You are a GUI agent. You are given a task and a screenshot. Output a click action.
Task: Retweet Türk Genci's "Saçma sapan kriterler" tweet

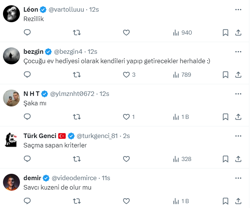tap(77, 159)
